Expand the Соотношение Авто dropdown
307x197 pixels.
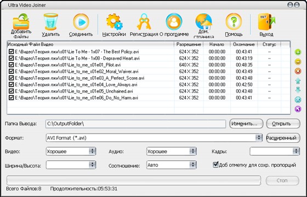tap(193, 165)
